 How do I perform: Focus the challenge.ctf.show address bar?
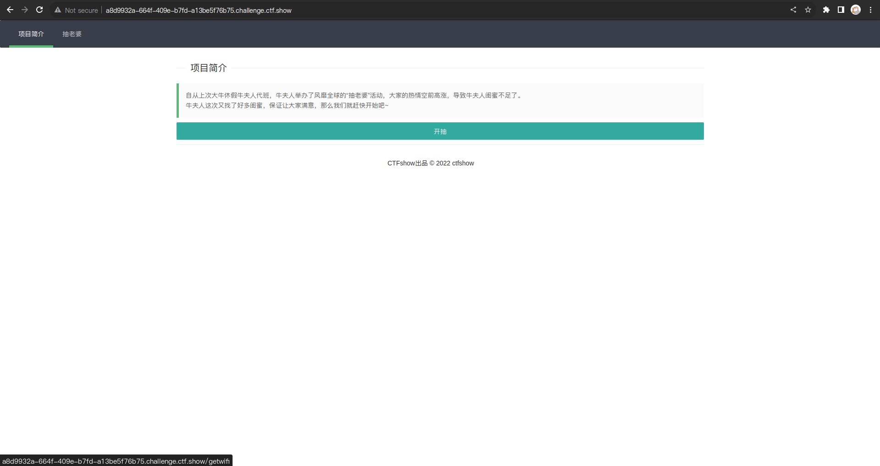point(199,10)
